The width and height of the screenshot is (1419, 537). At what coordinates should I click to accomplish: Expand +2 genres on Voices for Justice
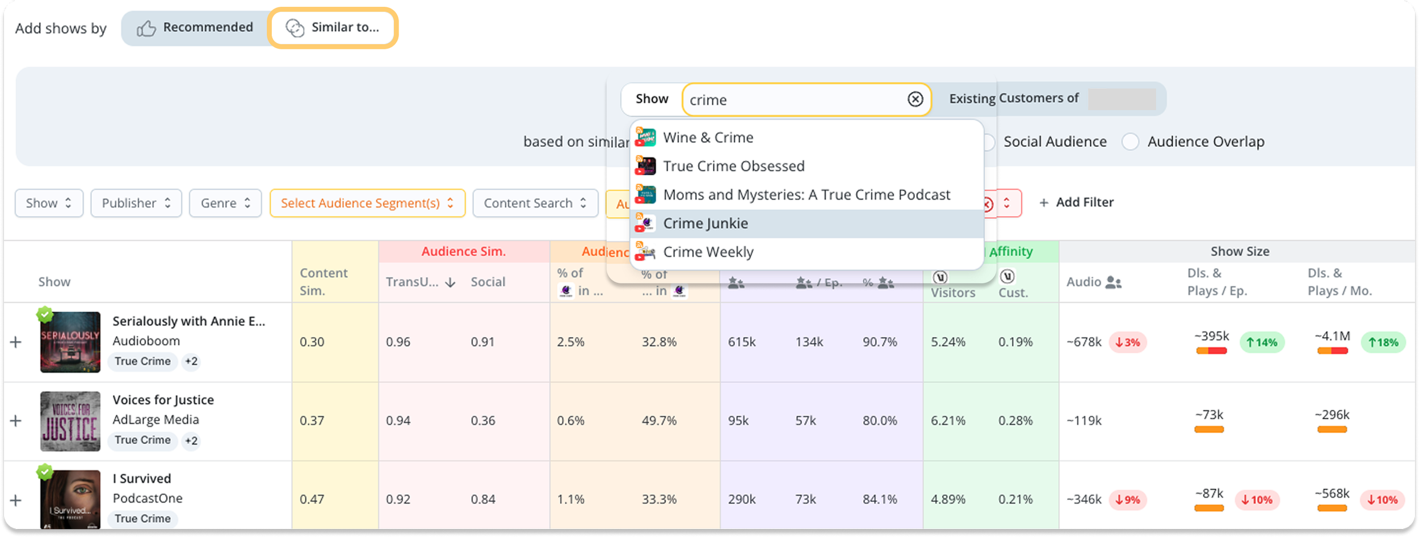(191, 441)
